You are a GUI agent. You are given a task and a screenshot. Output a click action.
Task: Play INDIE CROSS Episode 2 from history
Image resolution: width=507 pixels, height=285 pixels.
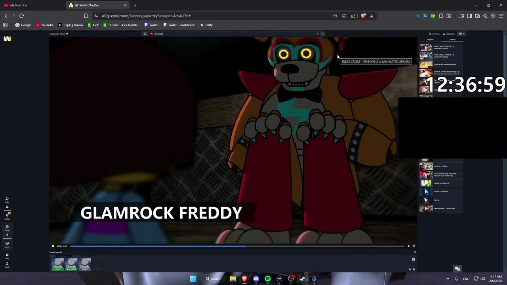[441, 47]
